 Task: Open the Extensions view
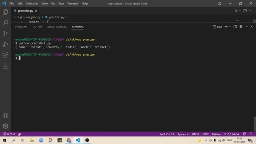coord(5,55)
